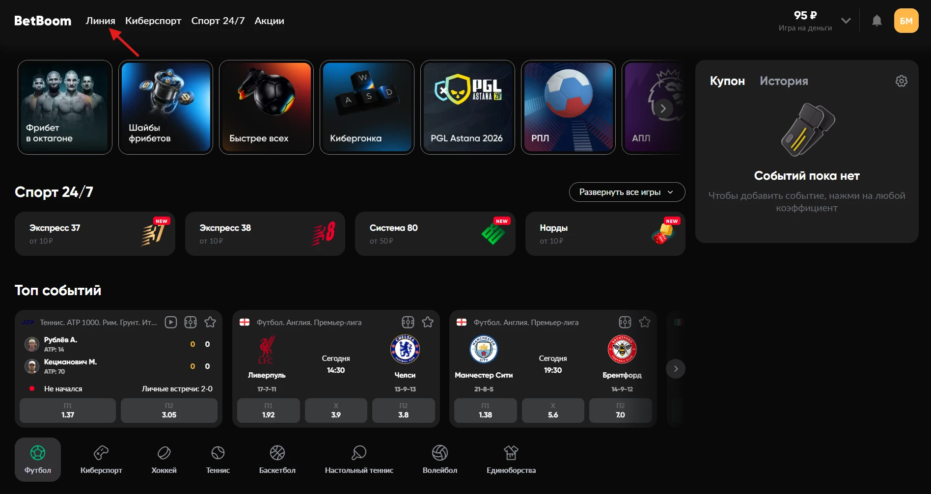This screenshot has width=931, height=494.
Task: Open match tracker for Рублёв tennis match
Action: pos(191,322)
